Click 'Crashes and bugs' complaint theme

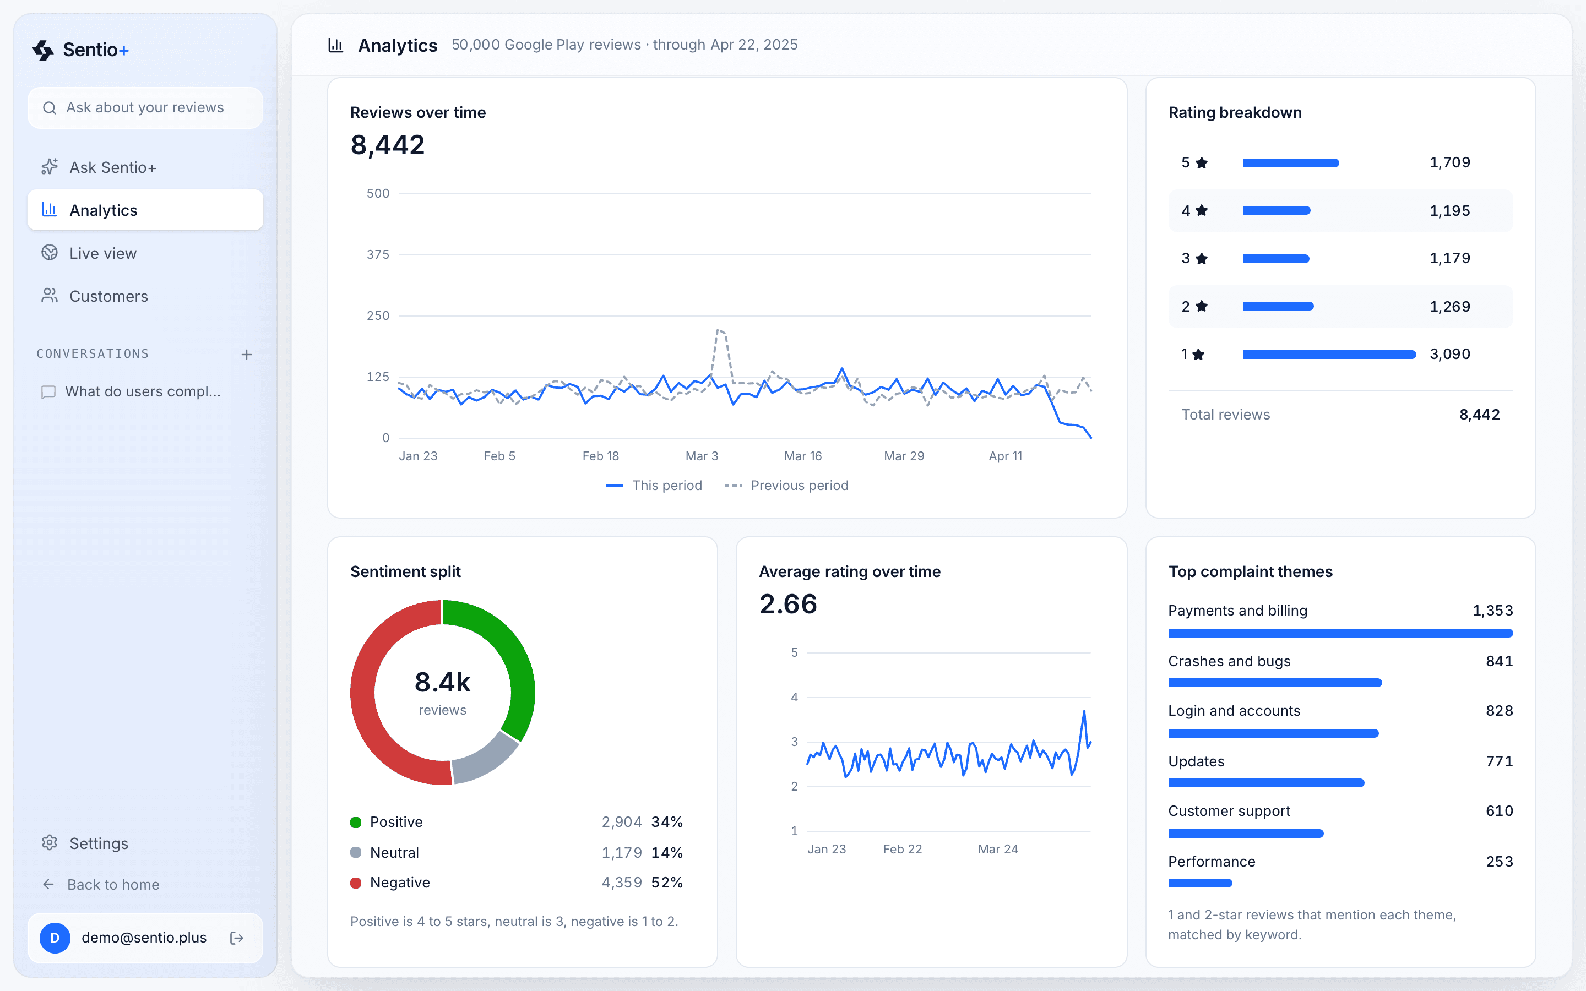click(x=1229, y=661)
